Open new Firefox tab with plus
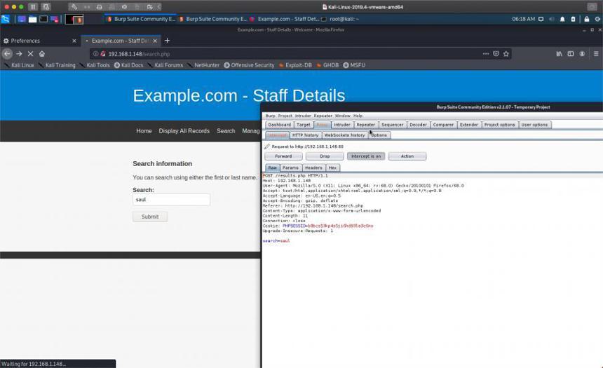Image resolution: width=603 pixels, height=368 pixels. tap(167, 41)
